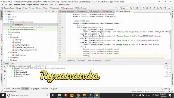Collapse the layout folder
174x98 pixels.
(8, 52)
